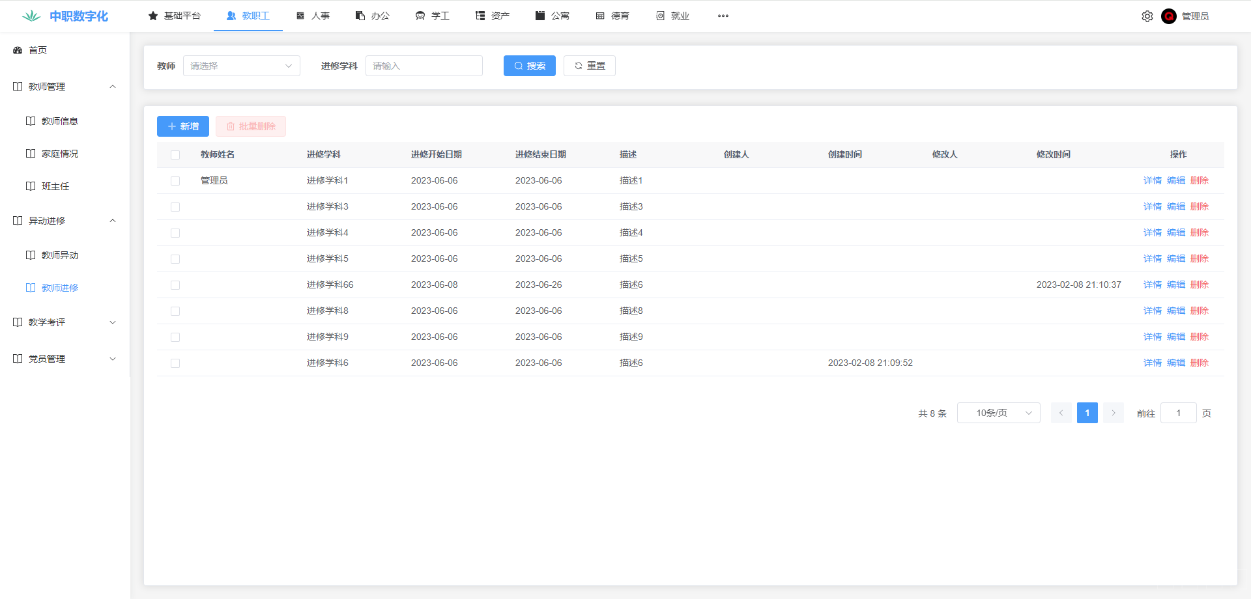Switch to the 人事 top tab
The image size is (1251, 599).
click(313, 16)
